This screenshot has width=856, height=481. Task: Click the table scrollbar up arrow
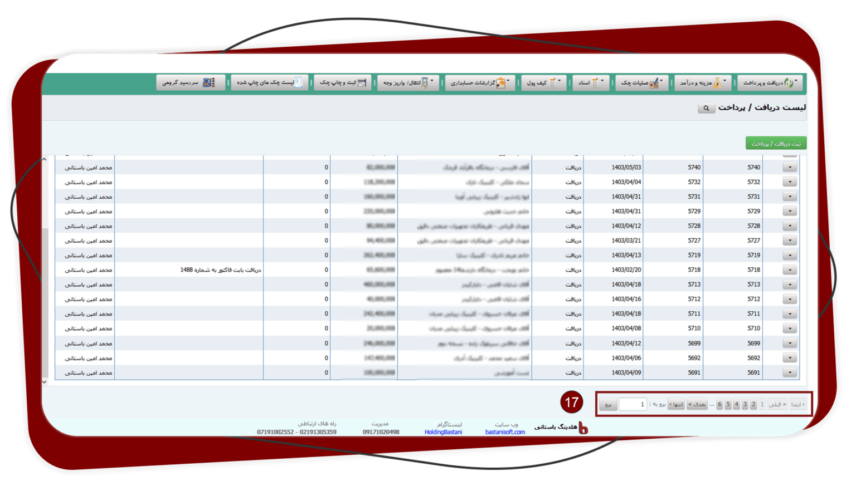click(x=45, y=160)
